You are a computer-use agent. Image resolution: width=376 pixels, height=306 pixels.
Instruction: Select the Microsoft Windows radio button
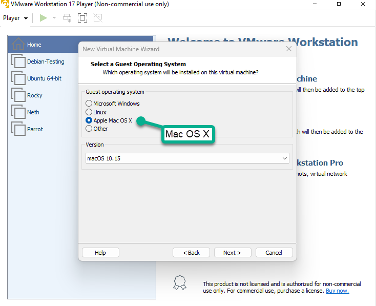click(x=89, y=104)
